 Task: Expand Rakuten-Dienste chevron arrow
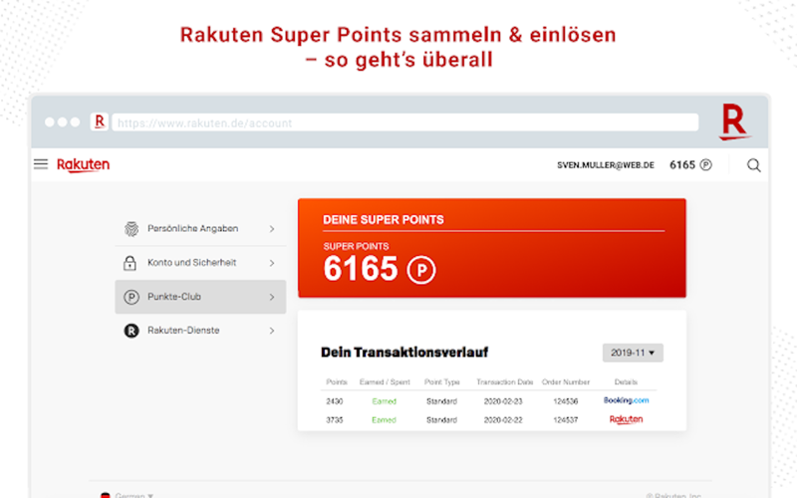click(x=272, y=331)
